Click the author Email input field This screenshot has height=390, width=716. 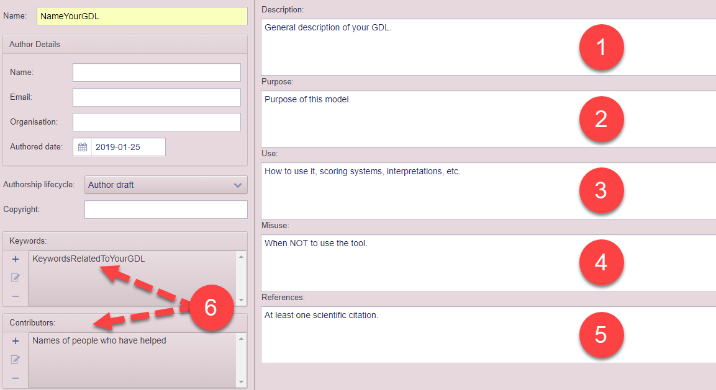[156, 97]
